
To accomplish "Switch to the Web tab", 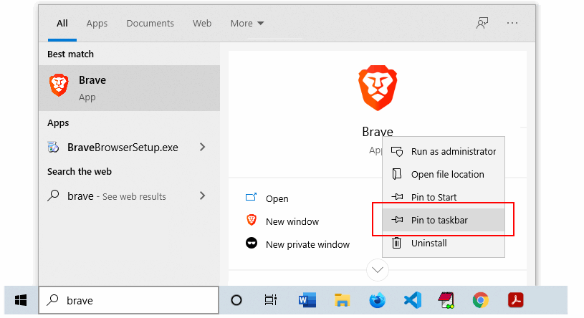I will tap(202, 24).
